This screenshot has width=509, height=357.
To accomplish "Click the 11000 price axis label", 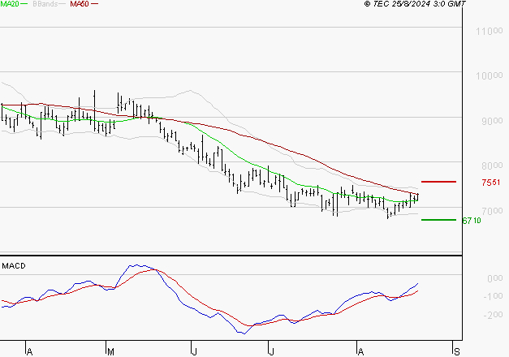I will 490,32.
